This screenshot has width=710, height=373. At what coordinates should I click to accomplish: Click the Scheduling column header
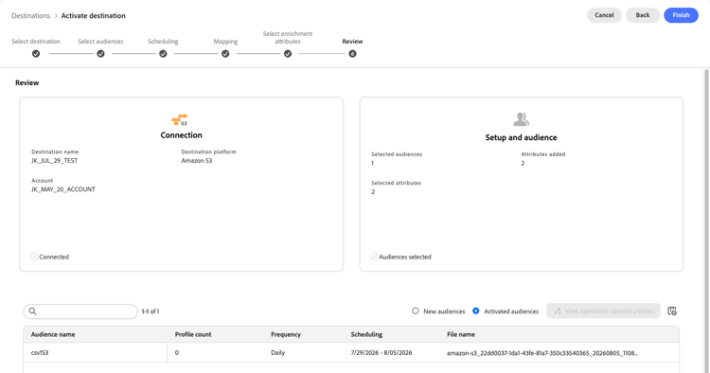coord(366,334)
